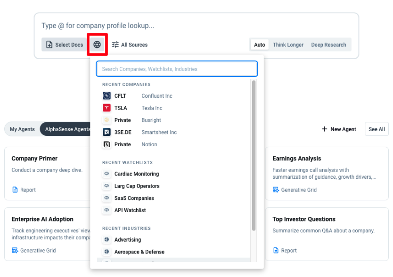Enable Deep Research mode
The width and height of the screenshot is (393, 277).
[x=328, y=45]
